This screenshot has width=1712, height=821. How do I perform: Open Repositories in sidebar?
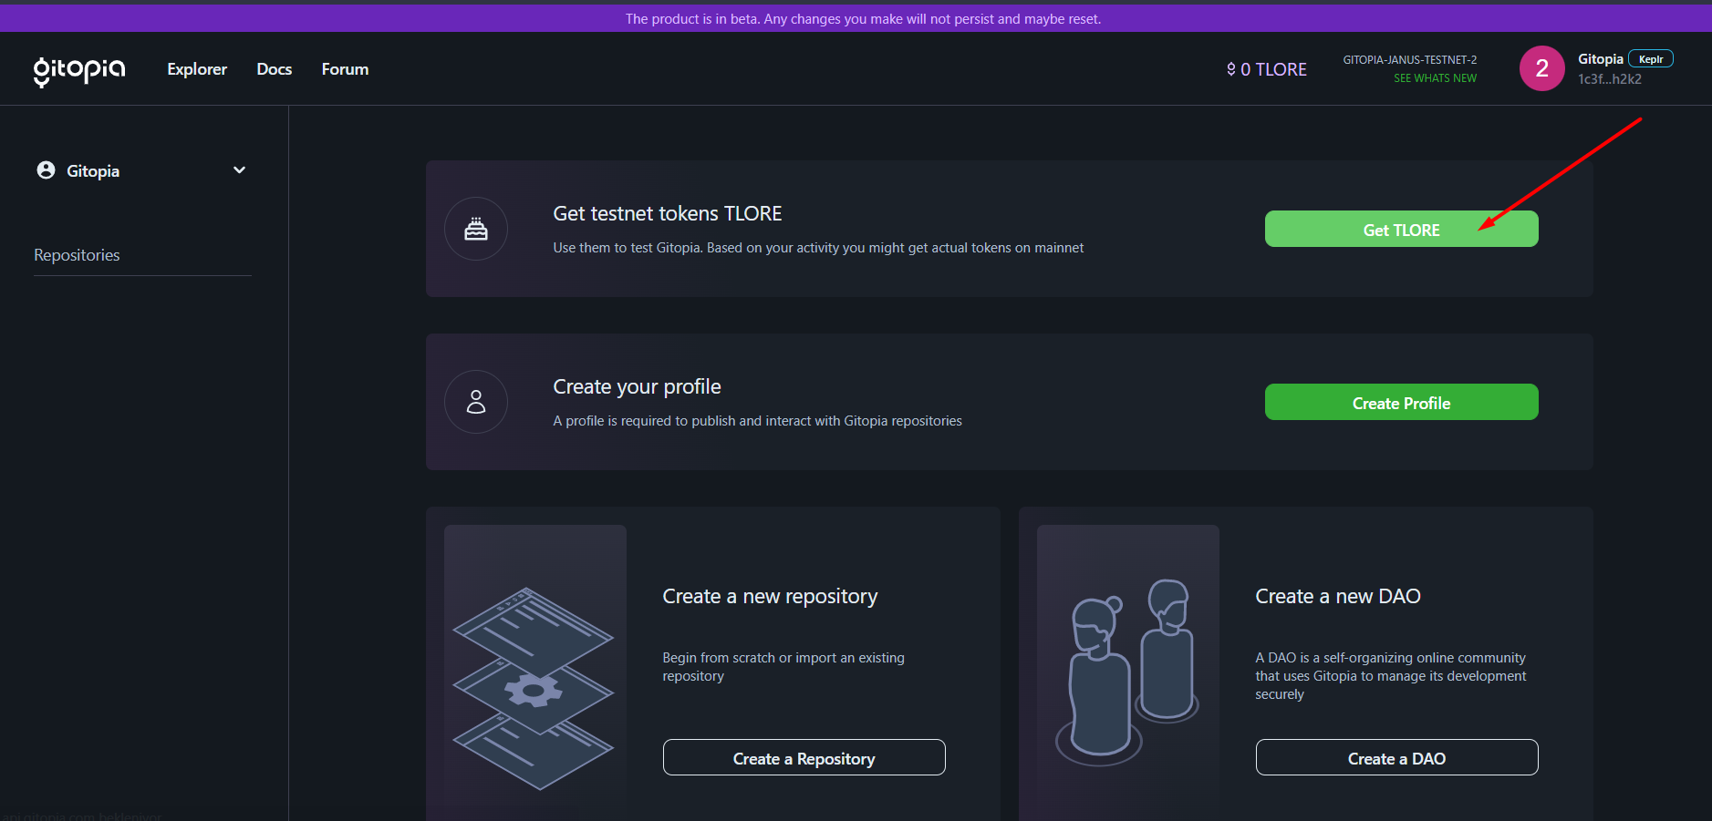tap(77, 255)
